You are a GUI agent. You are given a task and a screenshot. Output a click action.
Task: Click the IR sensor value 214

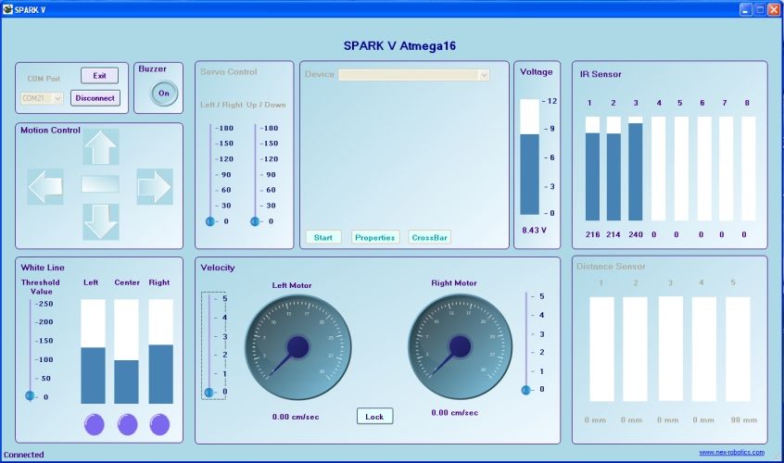(x=613, y=234)
